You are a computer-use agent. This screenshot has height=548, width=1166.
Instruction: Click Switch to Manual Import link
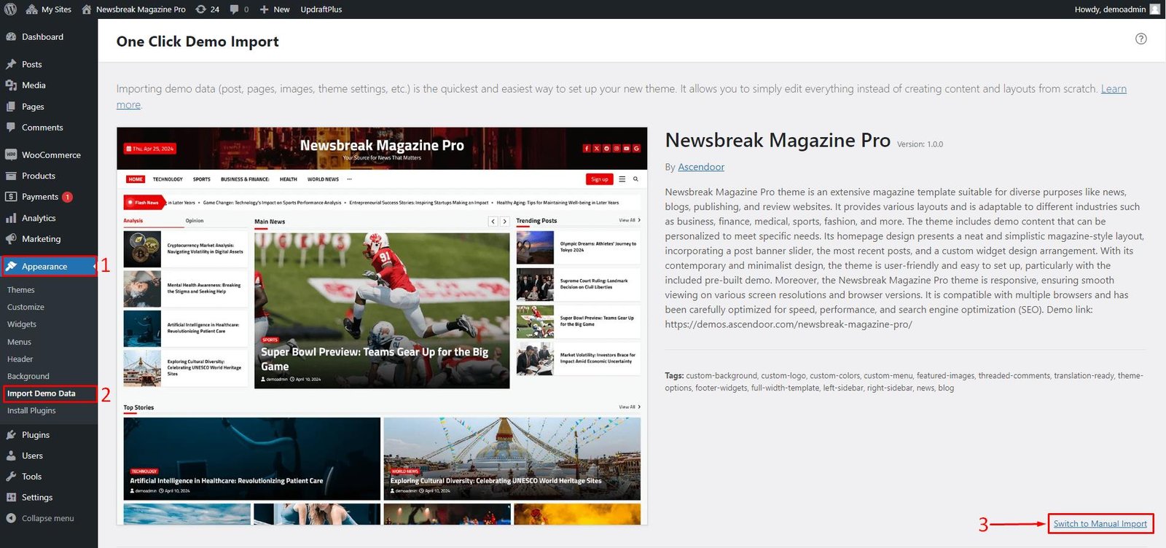pyautogui.click(x=1100, y=524)
